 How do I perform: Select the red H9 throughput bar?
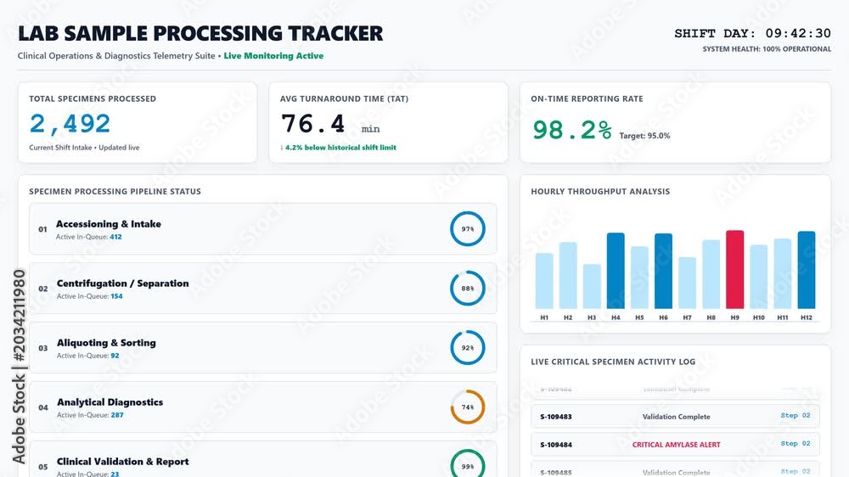coord(734,270)
